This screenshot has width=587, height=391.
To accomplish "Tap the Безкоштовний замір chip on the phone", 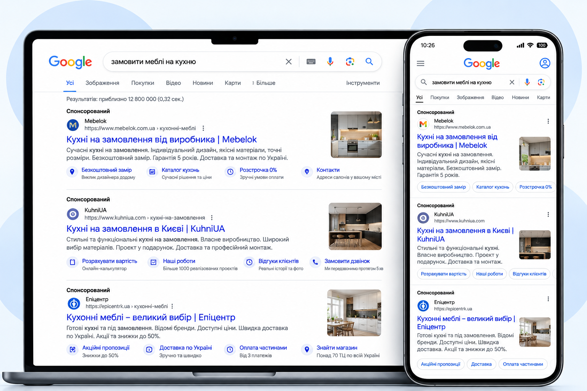I will [x=443, y=187].
